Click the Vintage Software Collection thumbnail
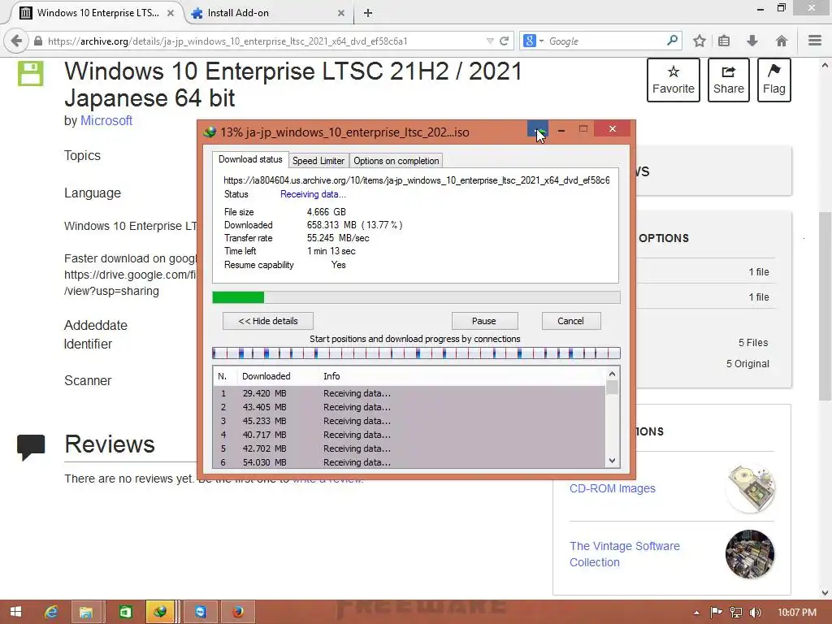 (750, 554)
